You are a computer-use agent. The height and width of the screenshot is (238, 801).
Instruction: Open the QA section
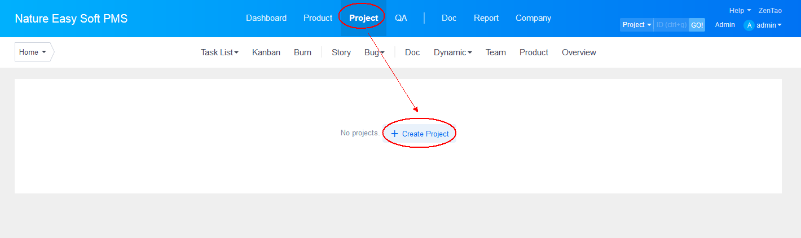(x=401, y=18)
